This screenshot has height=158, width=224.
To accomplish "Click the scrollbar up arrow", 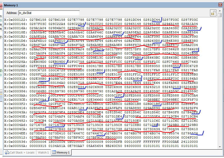I will pos(220,11).
